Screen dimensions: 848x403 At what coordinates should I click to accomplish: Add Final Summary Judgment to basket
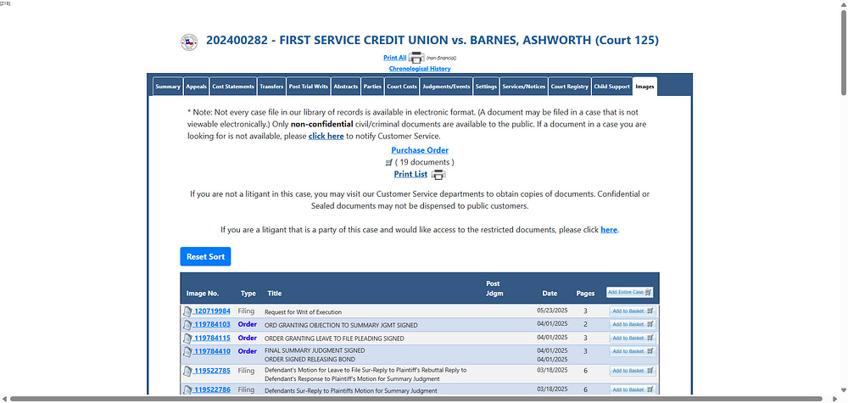pos(633,351)
